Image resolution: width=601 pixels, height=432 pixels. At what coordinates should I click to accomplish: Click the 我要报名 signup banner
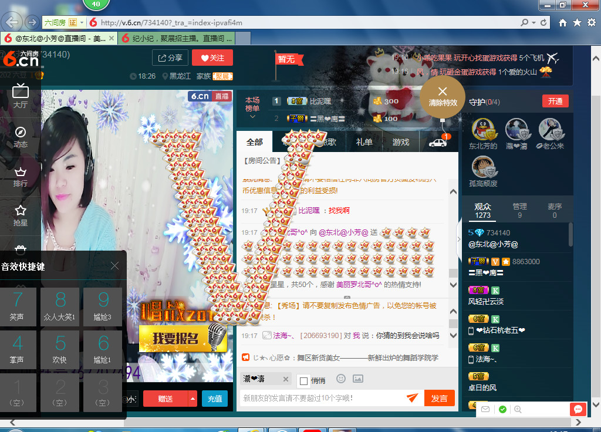pyautogui.click(x=183, y=338)
